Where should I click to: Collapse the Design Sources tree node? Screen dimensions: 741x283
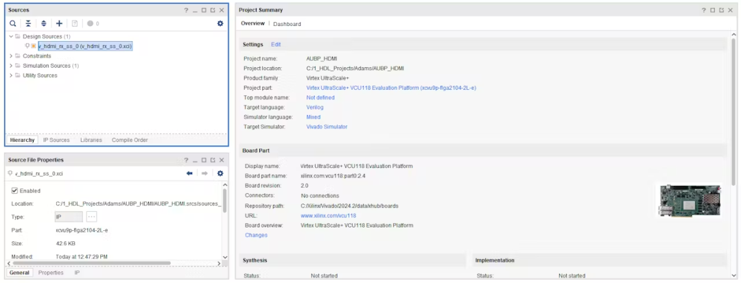click(11, 36)
